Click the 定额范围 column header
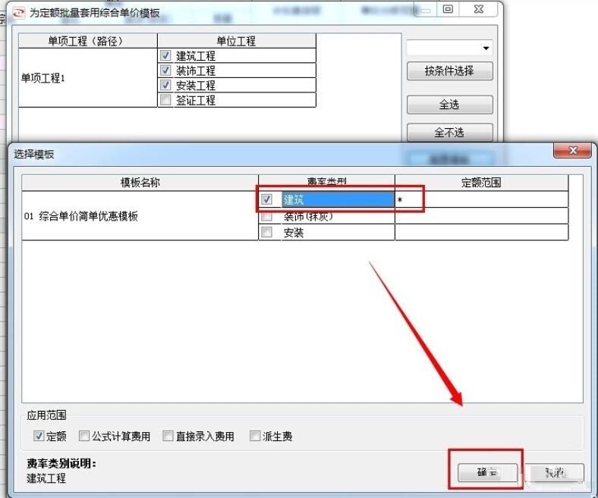598x498 pixels. click(x=481, y=183)
